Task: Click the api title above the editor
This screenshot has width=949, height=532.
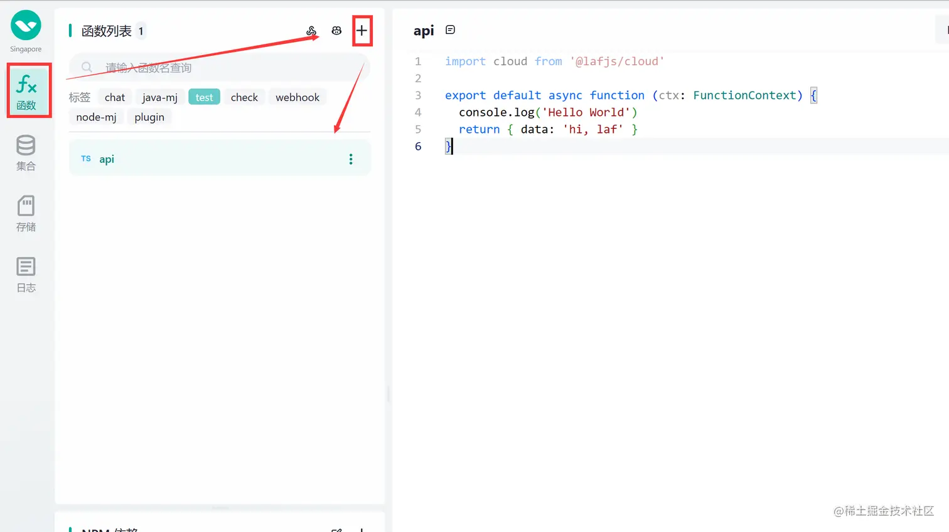Action: click(x=424, y=31)
